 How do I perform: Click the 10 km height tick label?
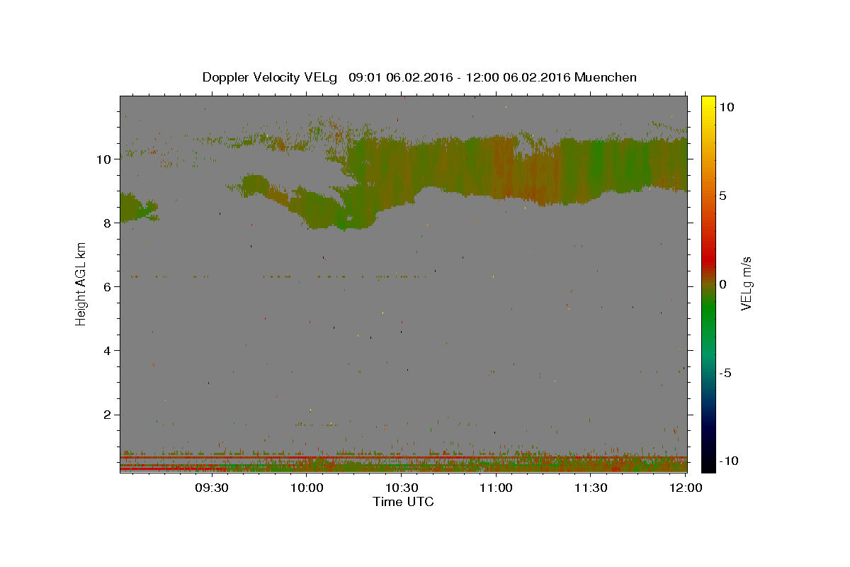tap(103, 159)
